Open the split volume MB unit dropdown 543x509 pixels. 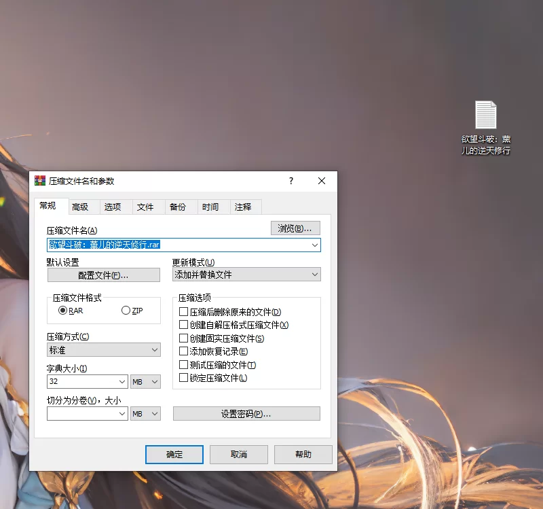[145, 414]
